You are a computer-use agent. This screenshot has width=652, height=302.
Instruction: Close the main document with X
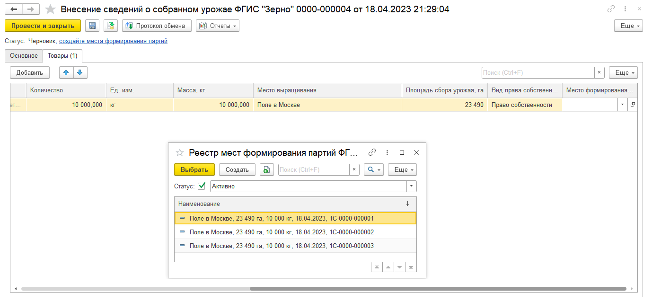(x=639, y=9)
